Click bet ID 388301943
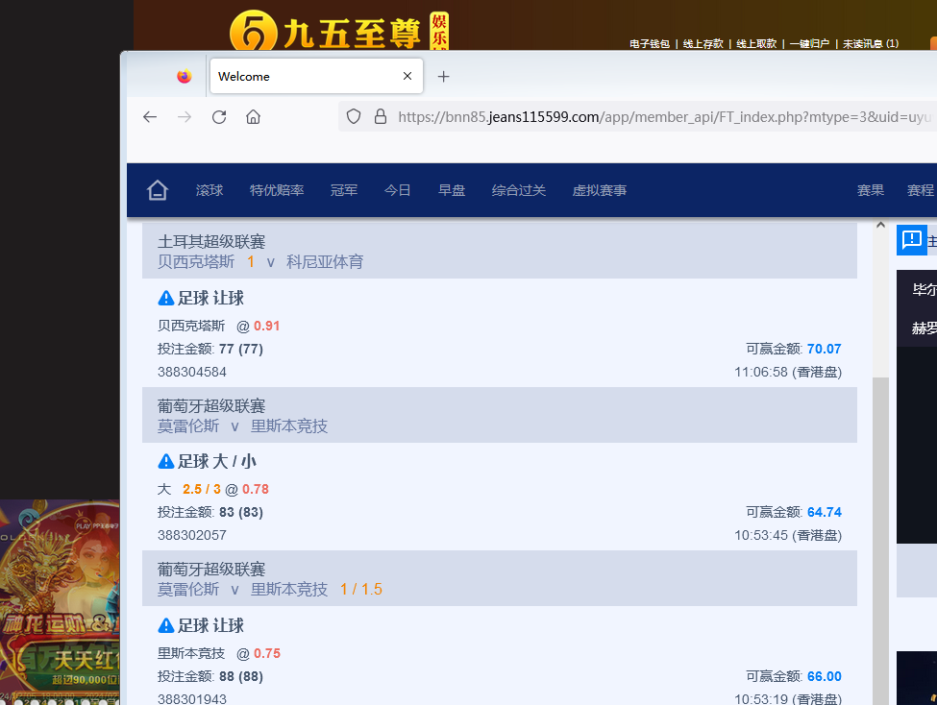The image size is (937, 705). pyautogui.click(x=192, y=698)
